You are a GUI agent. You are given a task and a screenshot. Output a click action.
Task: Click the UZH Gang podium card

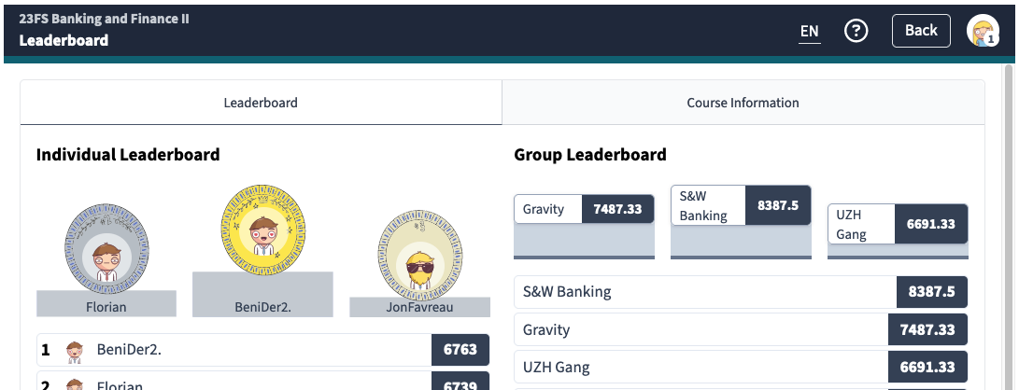click(x=898, y=224)
